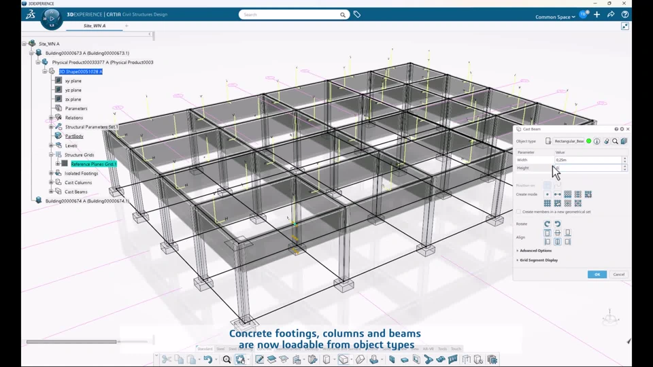Click the magnifier zoom icon in the bottom toolbar

227,359
